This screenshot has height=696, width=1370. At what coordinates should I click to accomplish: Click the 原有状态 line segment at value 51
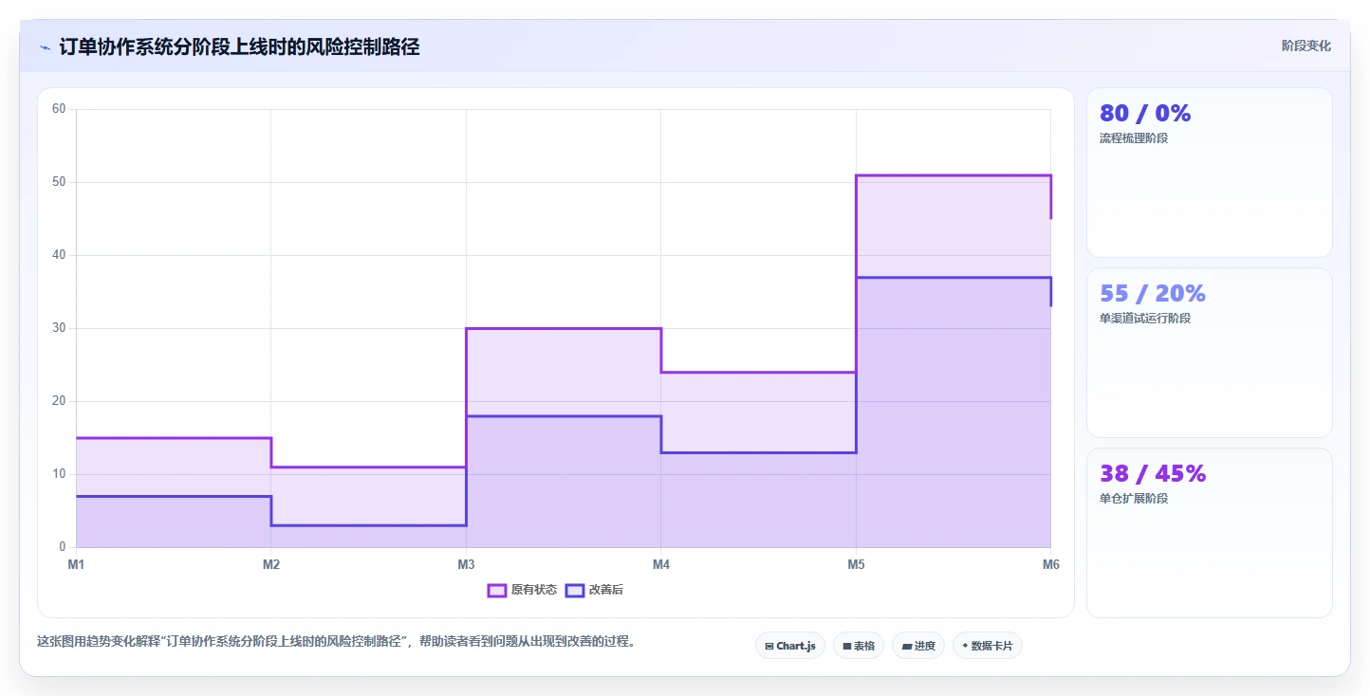pyautogui.click(x=953, y=175)
